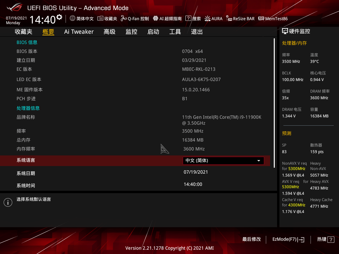Click the main panel vertical scrollbar

tap(274, 103)
